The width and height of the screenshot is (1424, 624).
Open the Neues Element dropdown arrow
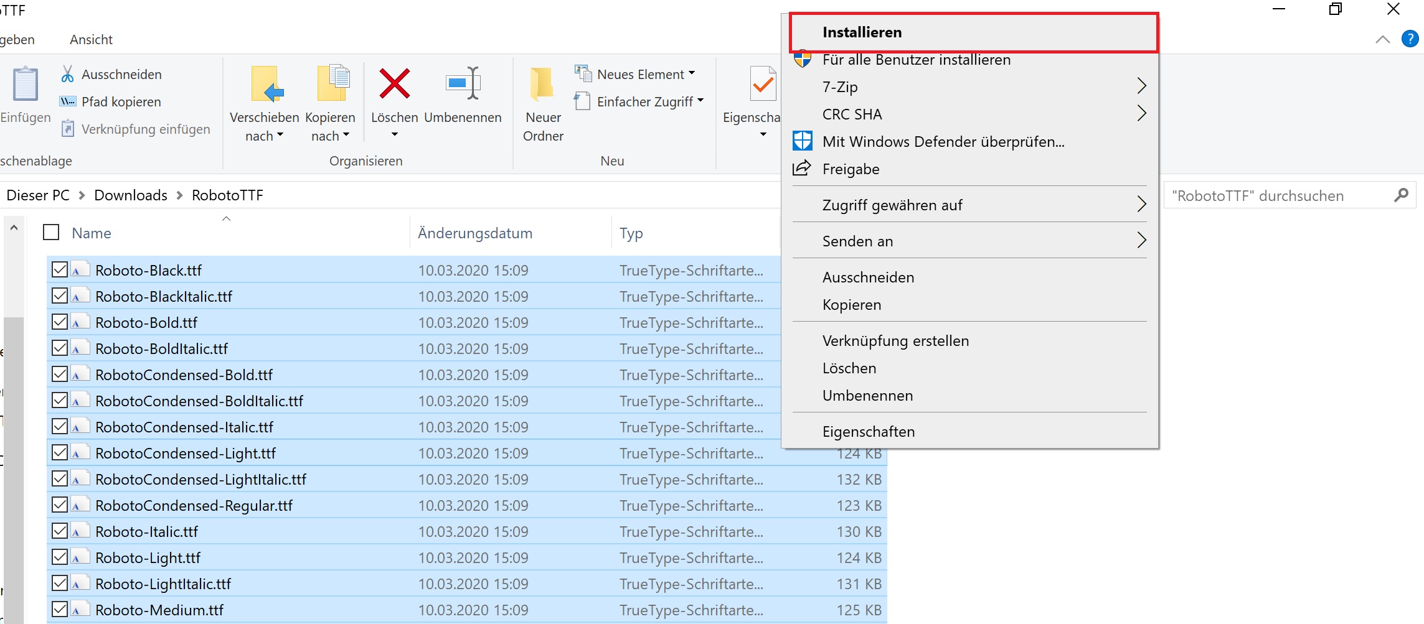point(692,73)
